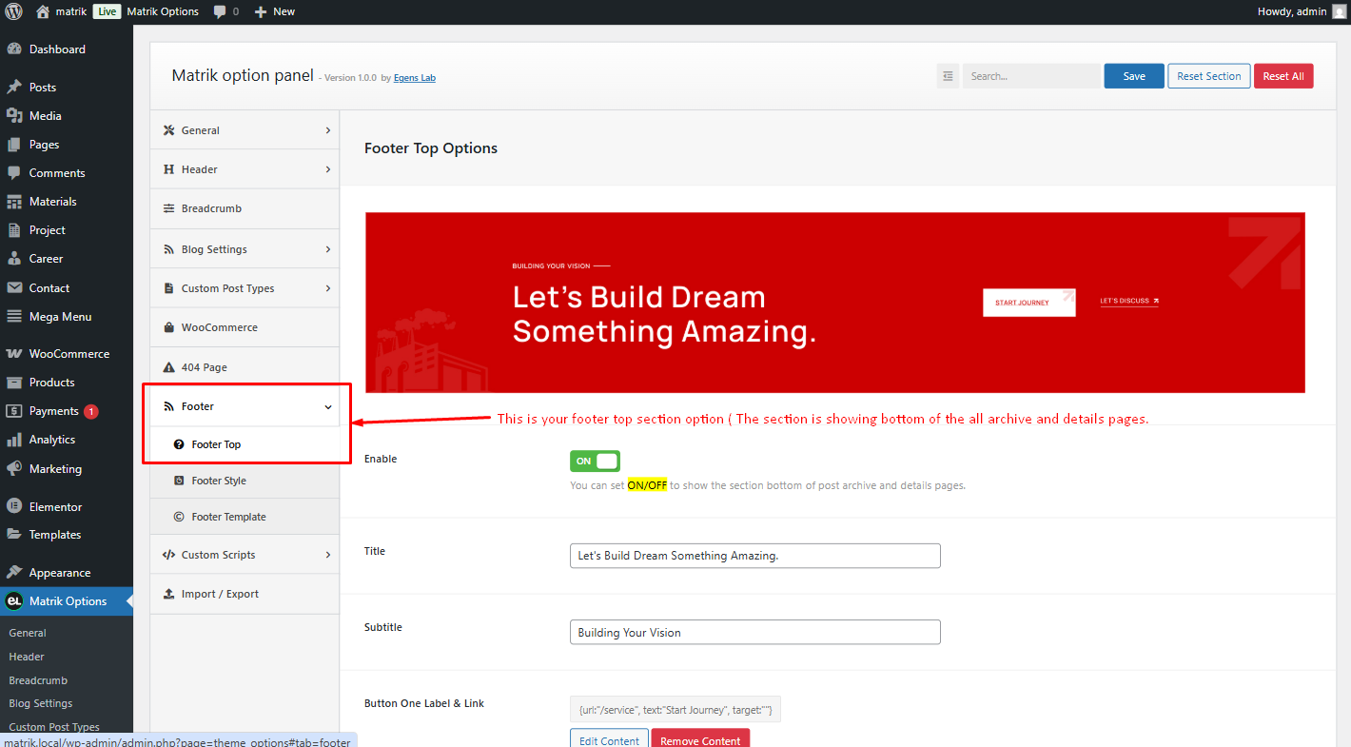Viewport: 1351px width, 747px height.
Task: Select the Footer Style sub-tab
Action: coord(245,481)
